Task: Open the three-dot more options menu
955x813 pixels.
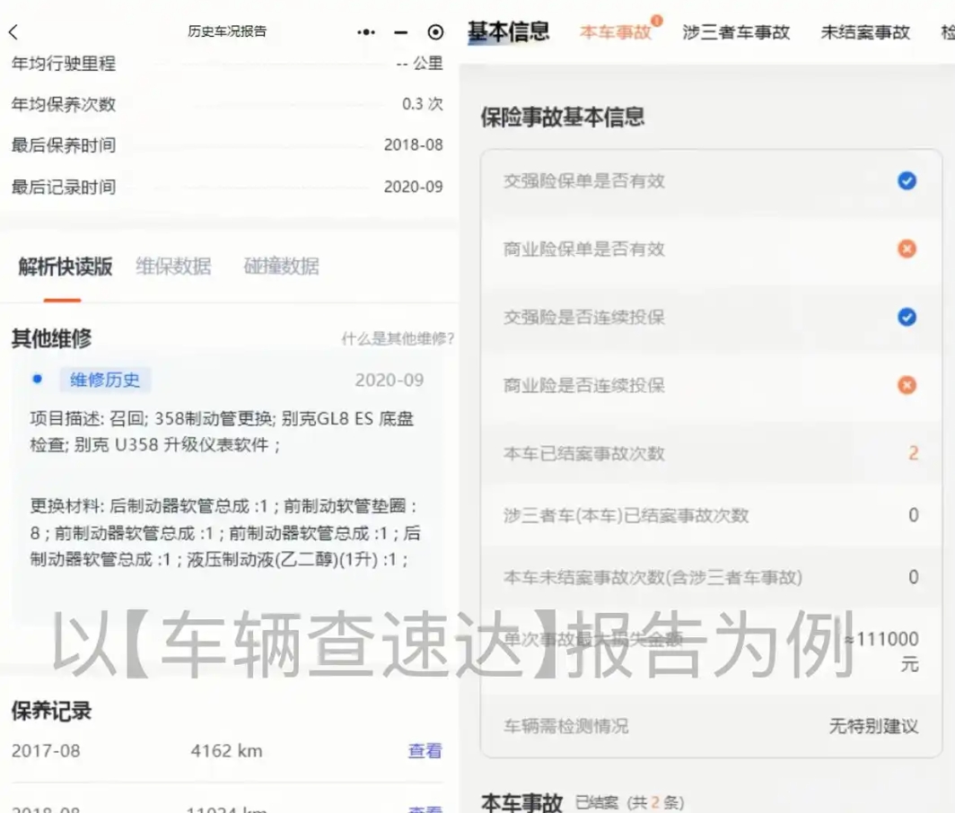Action: (x=365, y=31)
